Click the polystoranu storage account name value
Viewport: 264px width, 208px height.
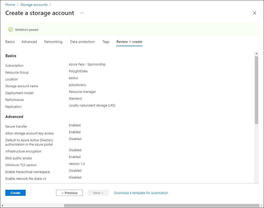[x=77, y=85]
